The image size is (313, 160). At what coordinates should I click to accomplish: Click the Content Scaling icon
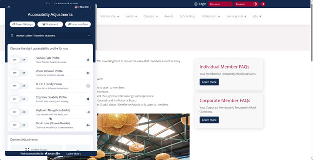pos(27,150)
